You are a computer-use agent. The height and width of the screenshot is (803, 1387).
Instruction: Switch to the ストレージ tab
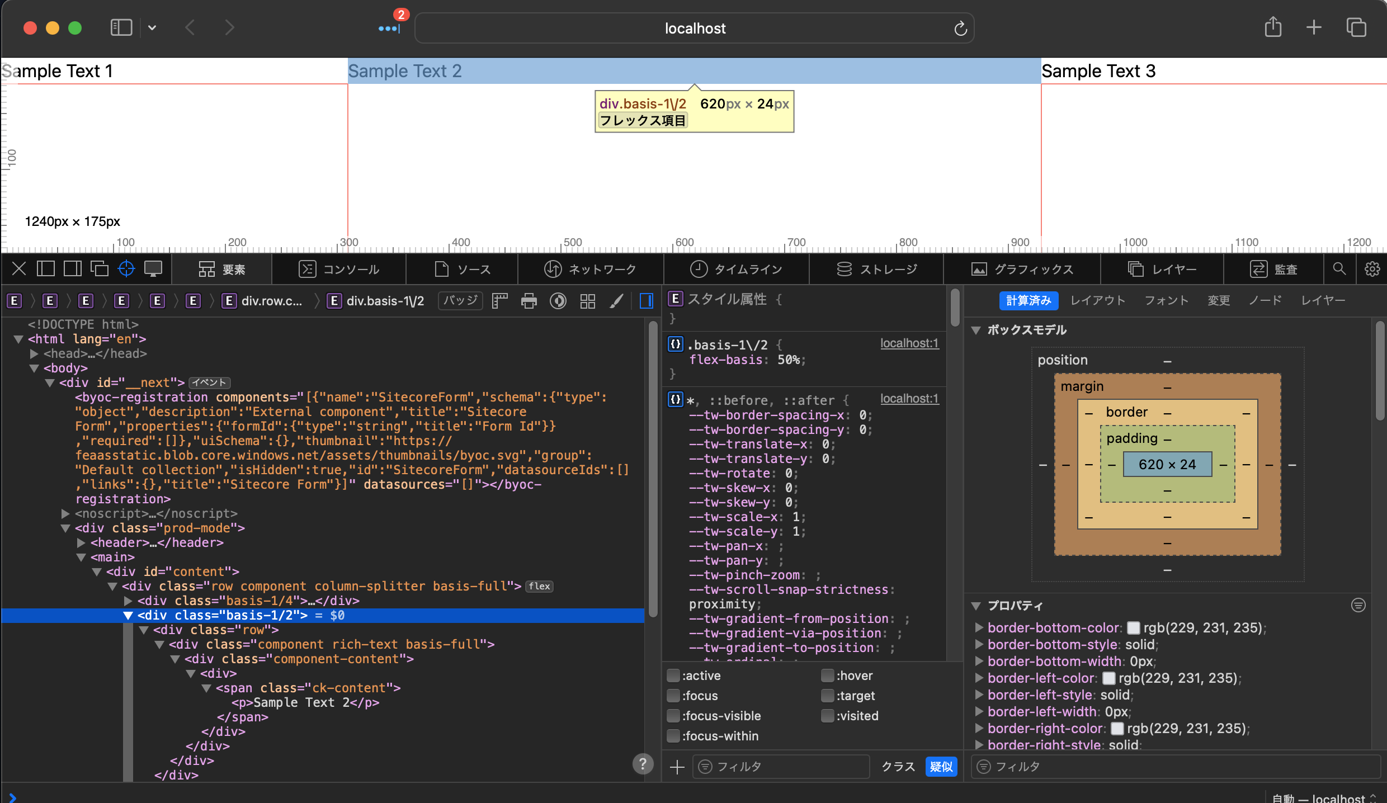pyautogui.click(x=876, y=269)
